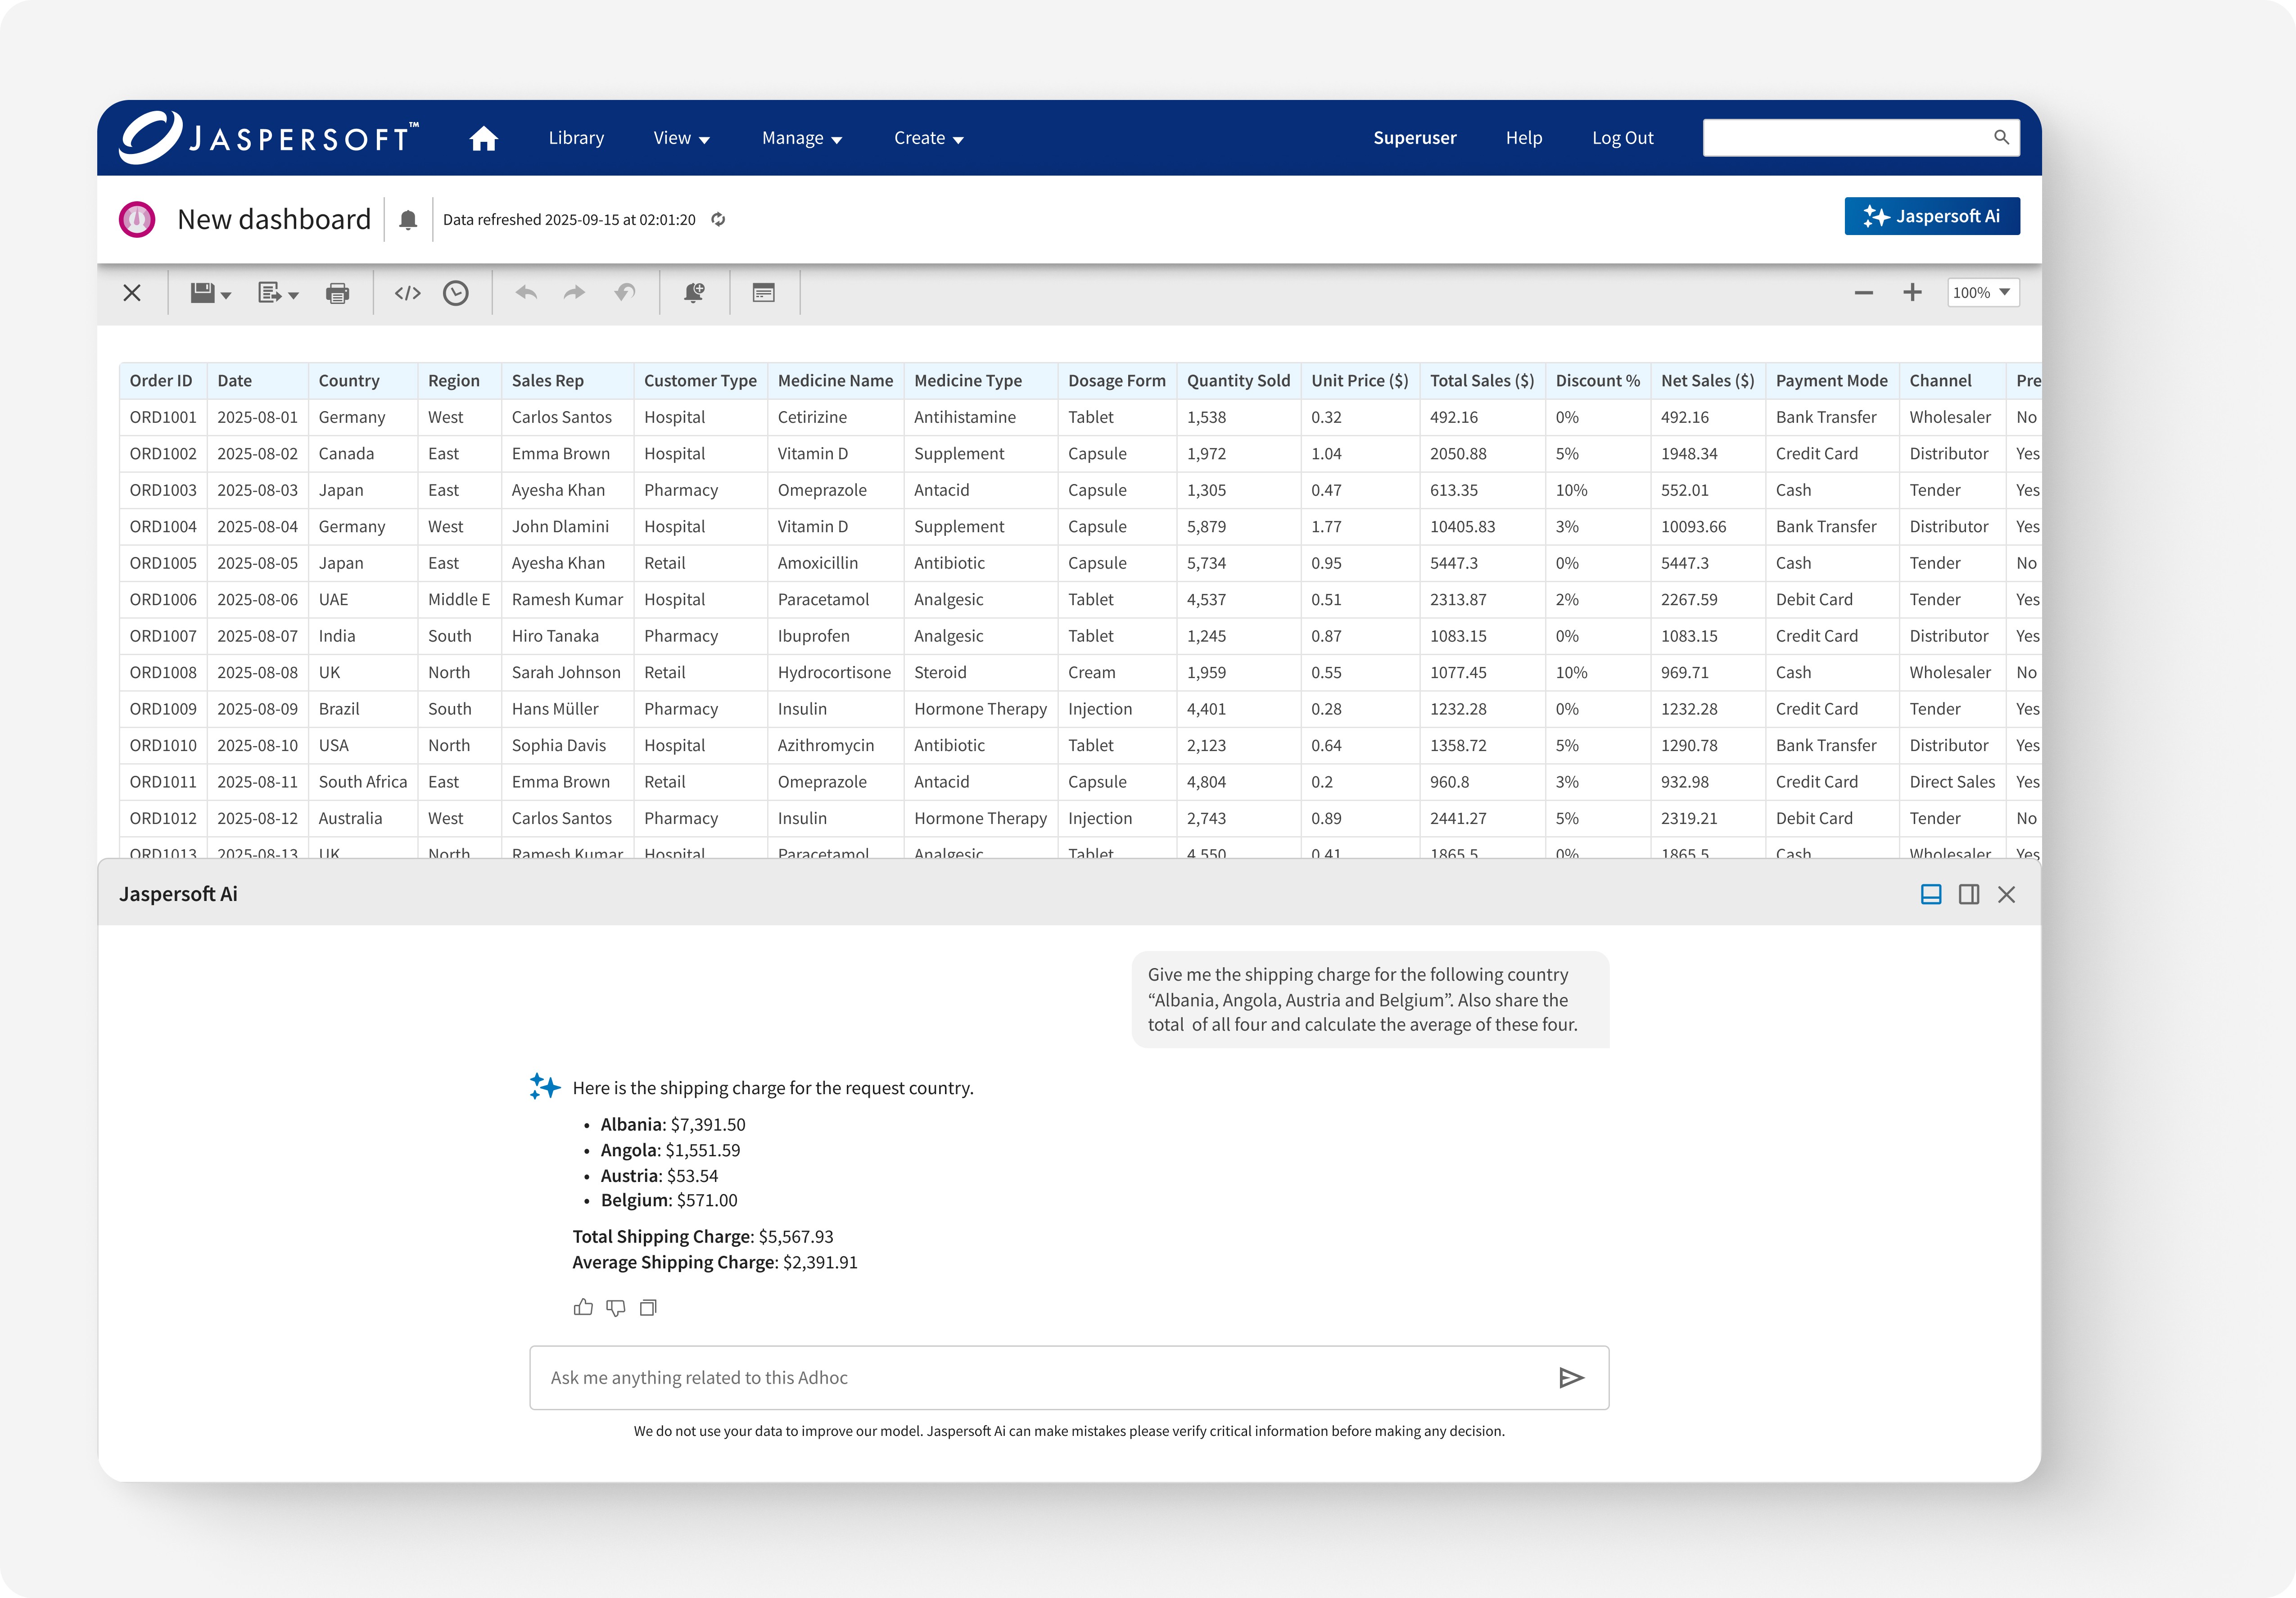Click the thumbs up feedback icon
Image resolution: width=2296 pixels, height=1598 pixels.
click(x=583, y=1307)
